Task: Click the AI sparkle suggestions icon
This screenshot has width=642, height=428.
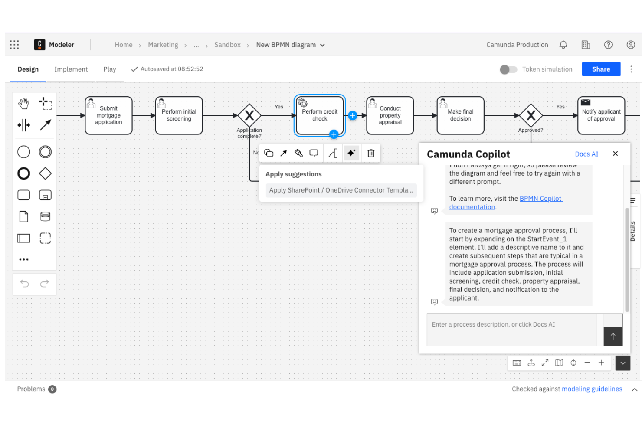Action: (x=351, y=153)
